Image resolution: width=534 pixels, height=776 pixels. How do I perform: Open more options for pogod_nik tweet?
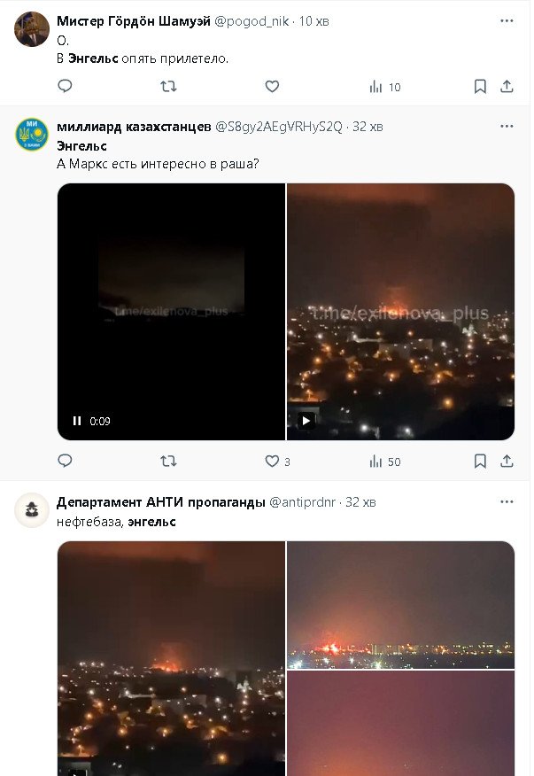coord(507,20)
